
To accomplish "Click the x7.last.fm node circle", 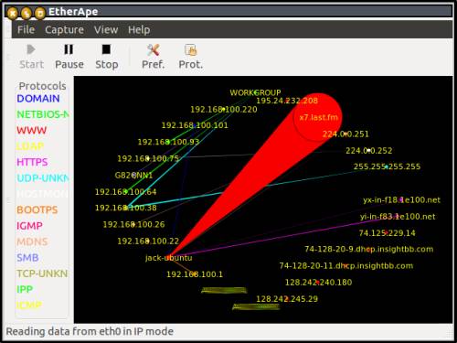I will click(317, 117).
